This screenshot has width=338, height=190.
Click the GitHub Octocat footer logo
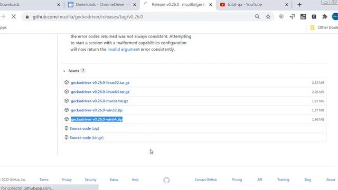coord(166,180)
